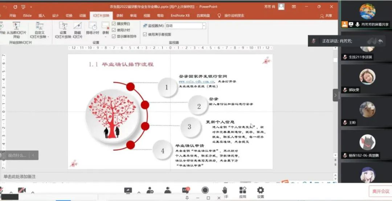Open meeting chat message icon
Viewport: 392px width, 201px height.
186,190
